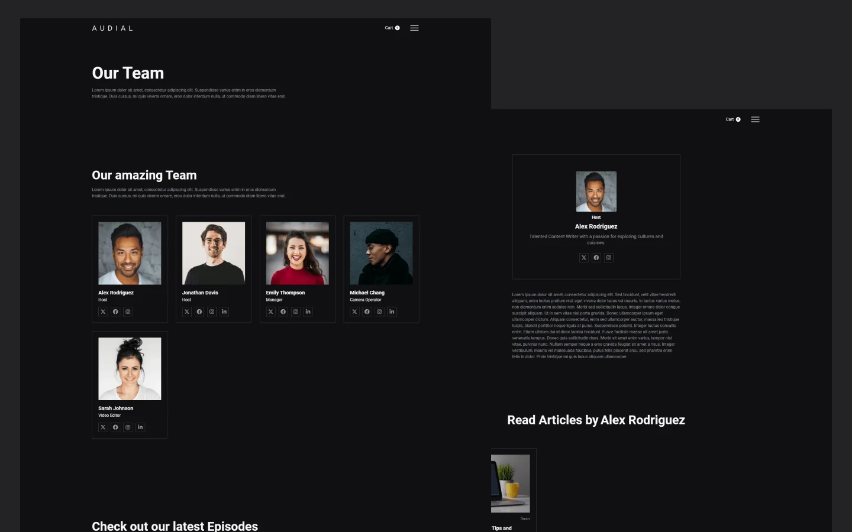Go to AUDIAL home logo

112,28
